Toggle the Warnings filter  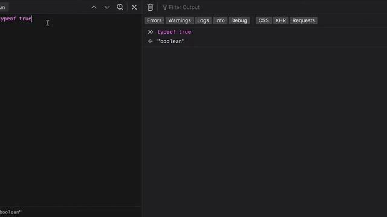[180, 20]
